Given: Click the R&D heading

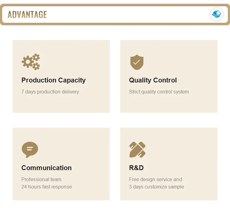Looking at the screenshot, I should click(x=136, y=168).
